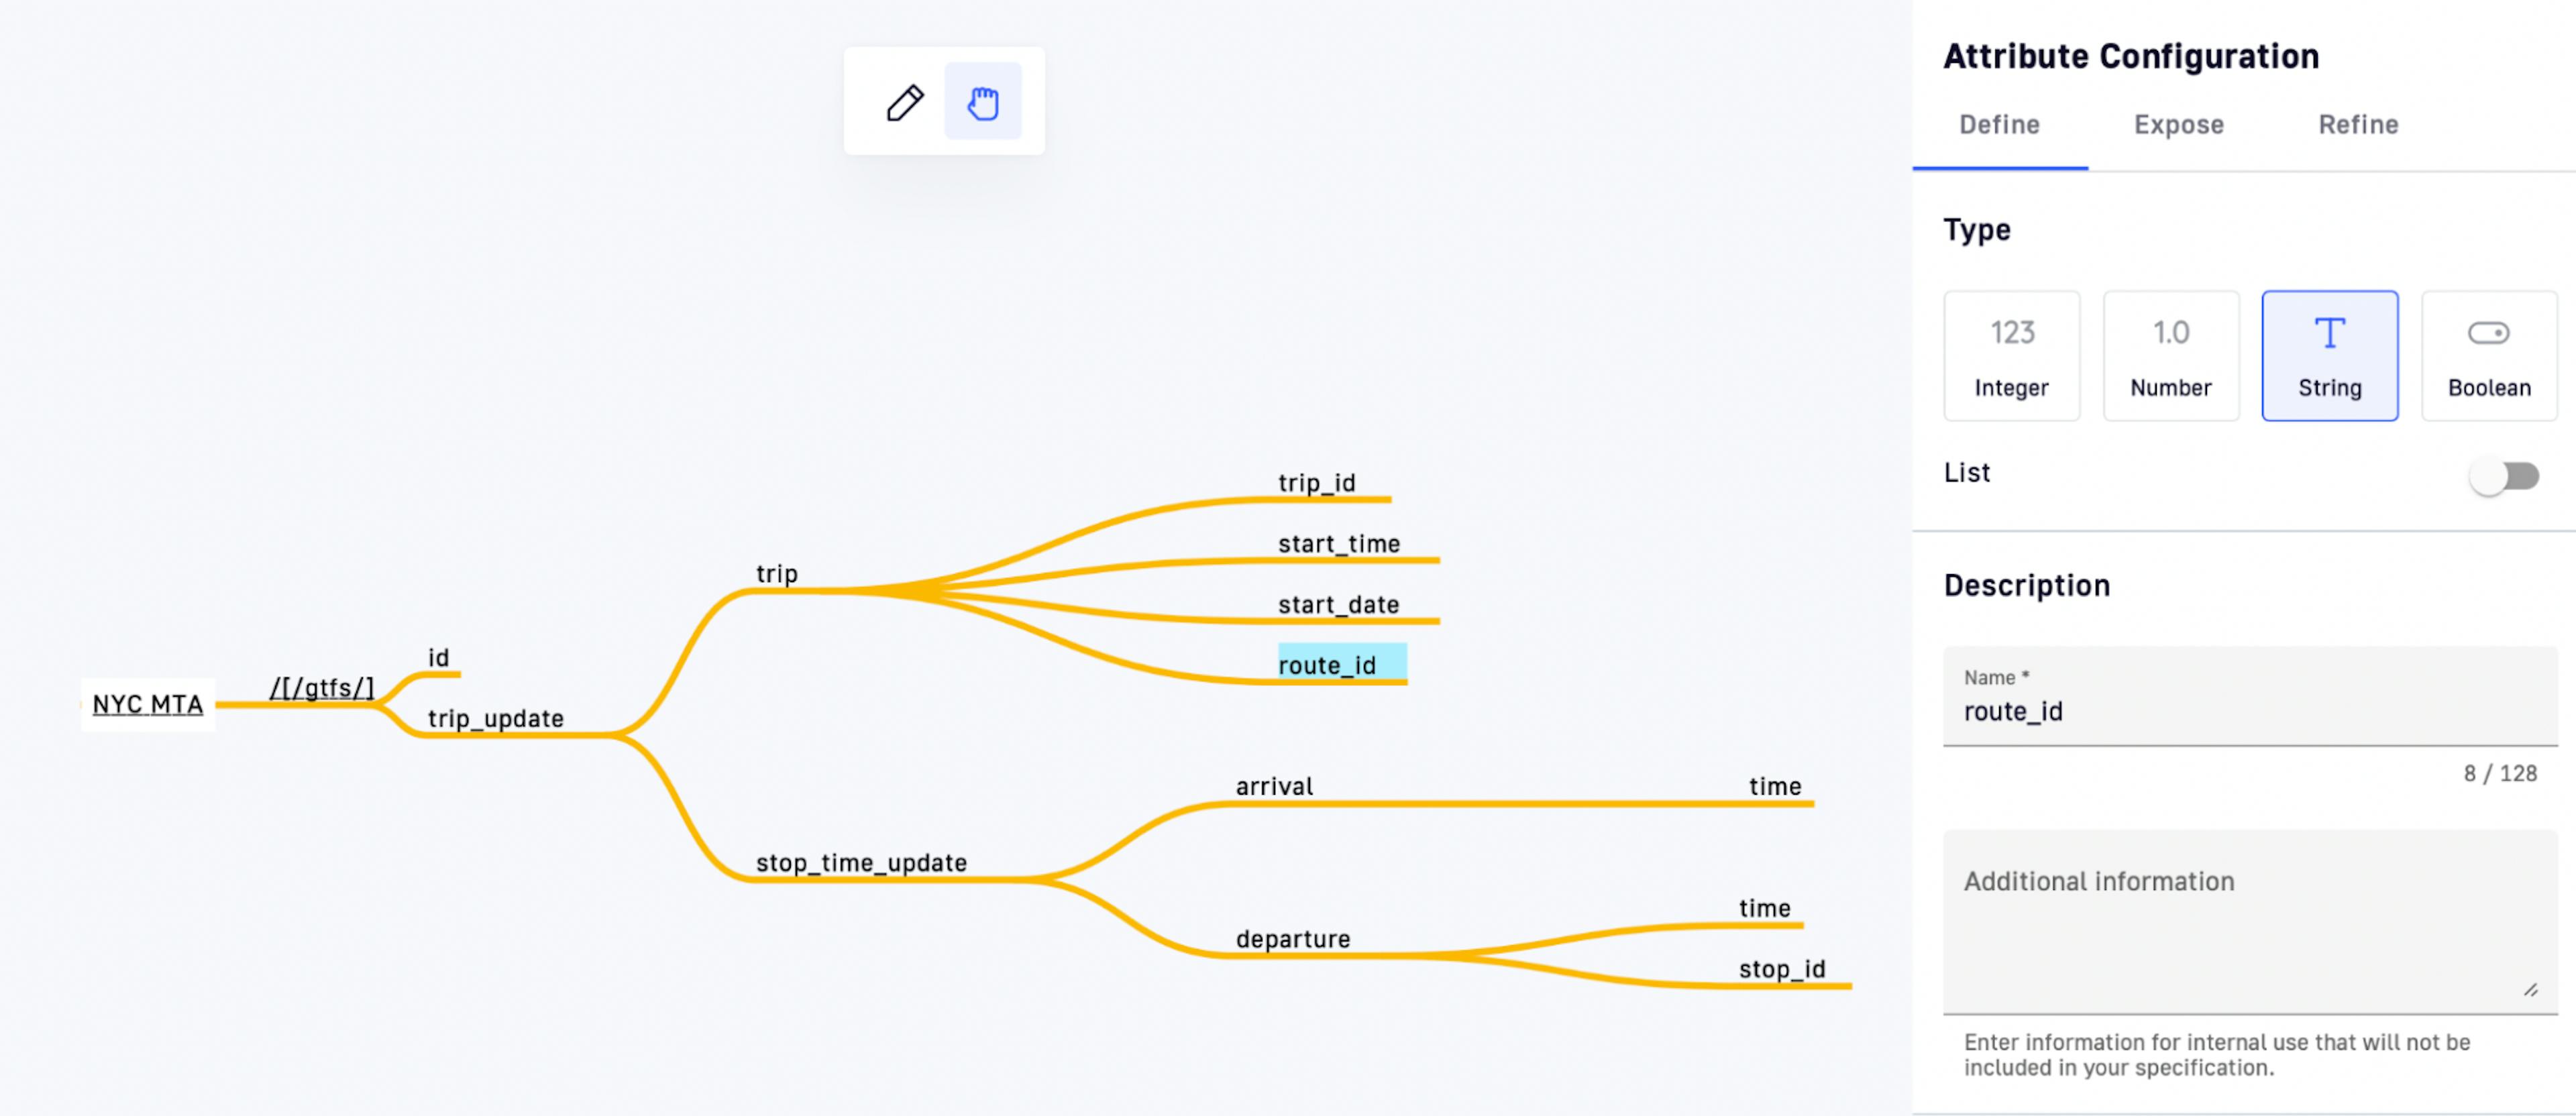Select the arrival node
Screen dimensions: 2576x1116
1274,787
